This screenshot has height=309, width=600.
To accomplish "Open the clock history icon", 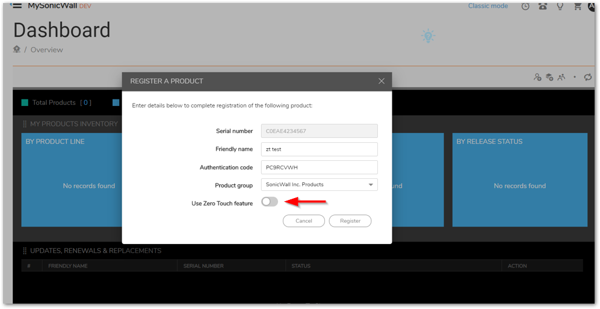I will click(525, 6).
